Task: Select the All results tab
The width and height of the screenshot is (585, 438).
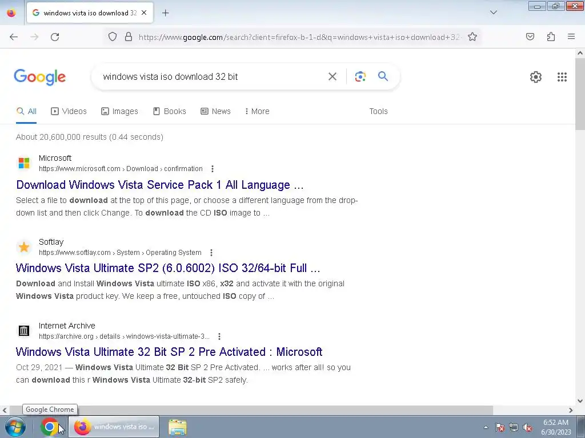Action: [26, 111]
